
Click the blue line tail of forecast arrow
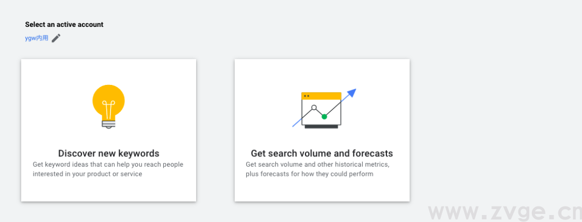click(295, 124)
